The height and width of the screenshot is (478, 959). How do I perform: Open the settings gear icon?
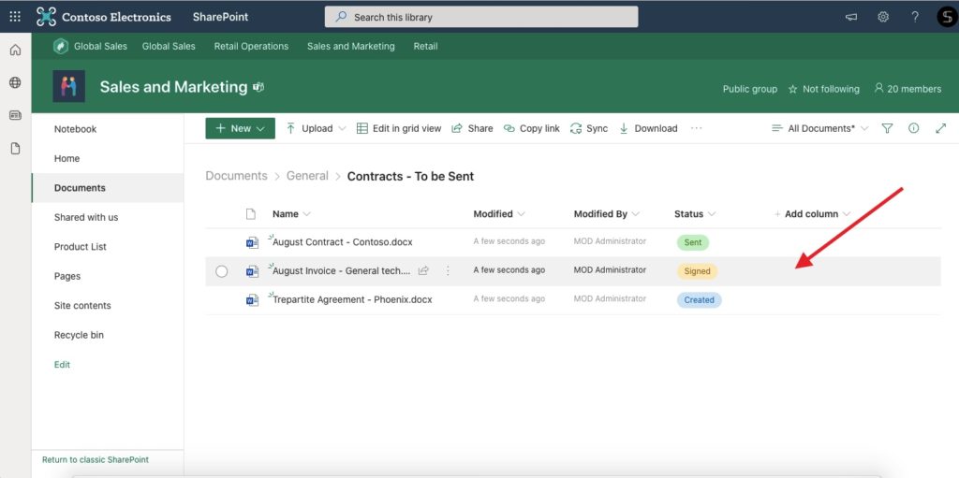[x=883, y=17]
